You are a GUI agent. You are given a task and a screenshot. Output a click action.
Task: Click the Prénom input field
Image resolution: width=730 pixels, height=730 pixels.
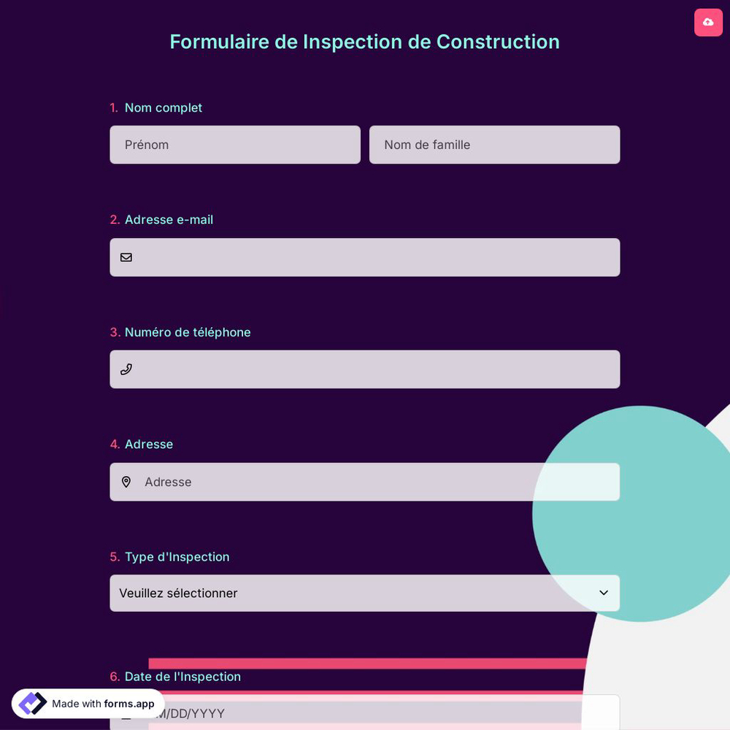click(x=235, y=145)
